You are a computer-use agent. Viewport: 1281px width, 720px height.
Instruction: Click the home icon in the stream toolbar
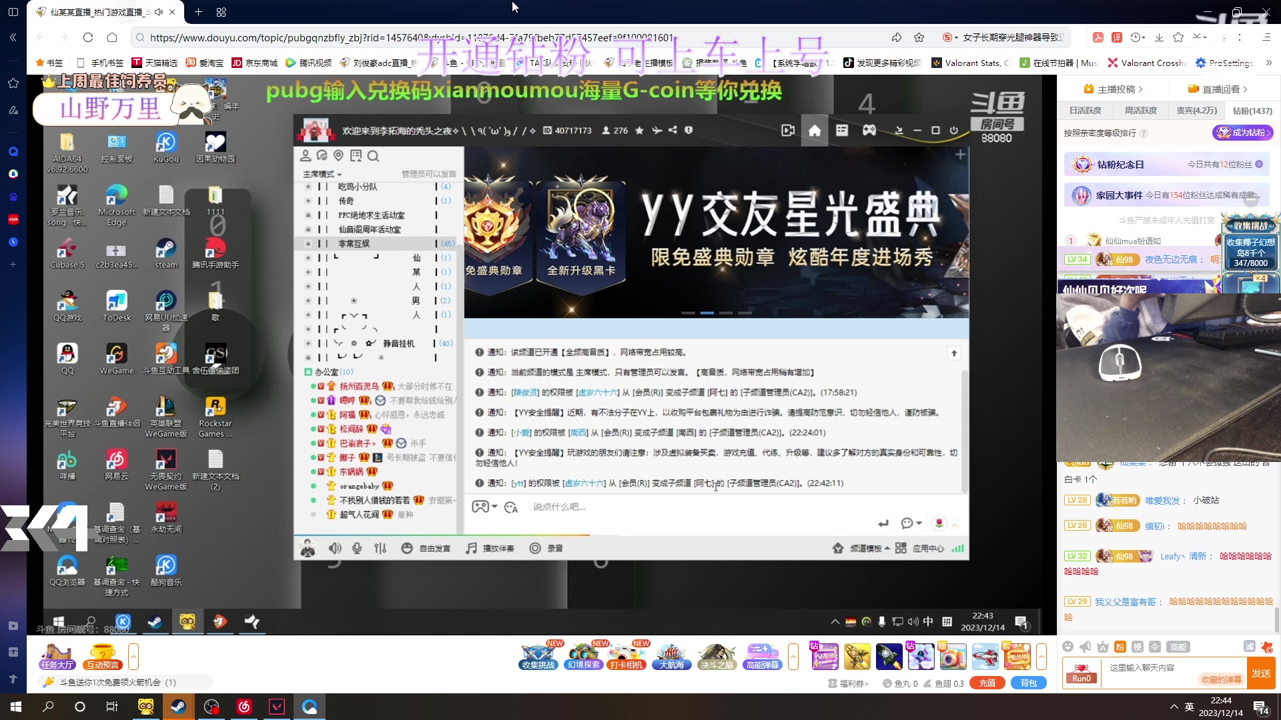(815, 131)
